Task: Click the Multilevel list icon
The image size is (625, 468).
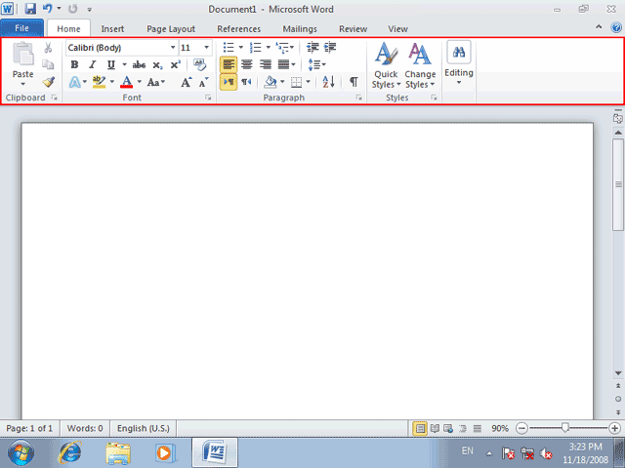Action: coord(282,48)
